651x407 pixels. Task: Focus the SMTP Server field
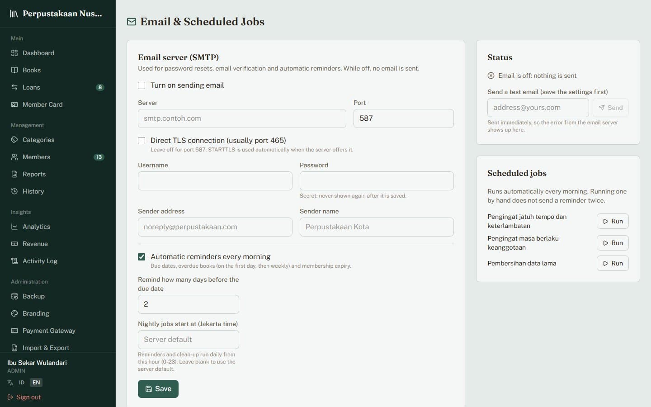click(242, 118)
